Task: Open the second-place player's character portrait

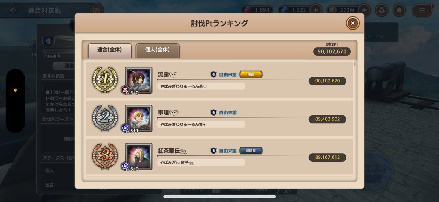Action: click(139, 119)
